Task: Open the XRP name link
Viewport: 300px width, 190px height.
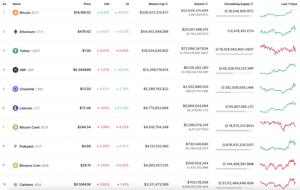Action: 27,70
